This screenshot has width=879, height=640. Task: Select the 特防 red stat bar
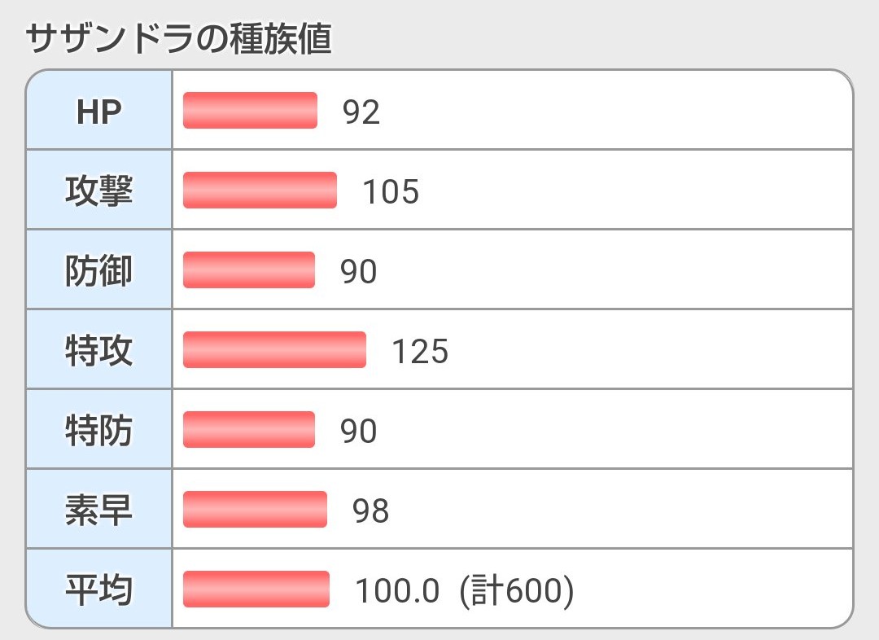(248, 430)
